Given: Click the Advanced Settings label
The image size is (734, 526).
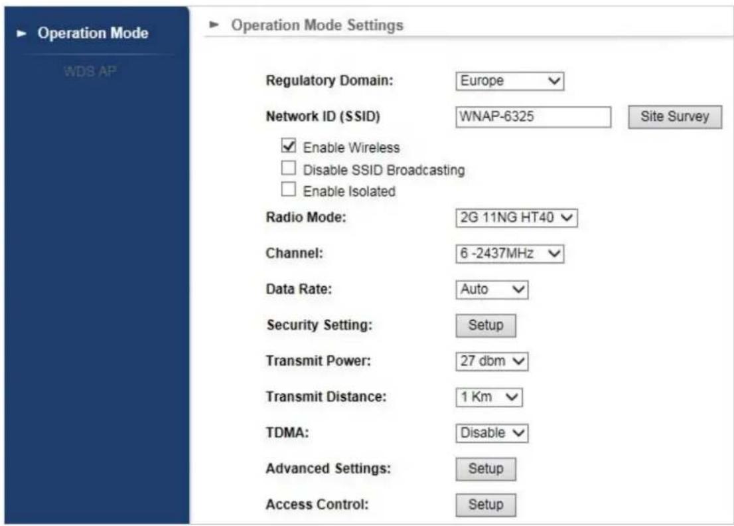Looking at the screenshot, I should tap(328, 468).
